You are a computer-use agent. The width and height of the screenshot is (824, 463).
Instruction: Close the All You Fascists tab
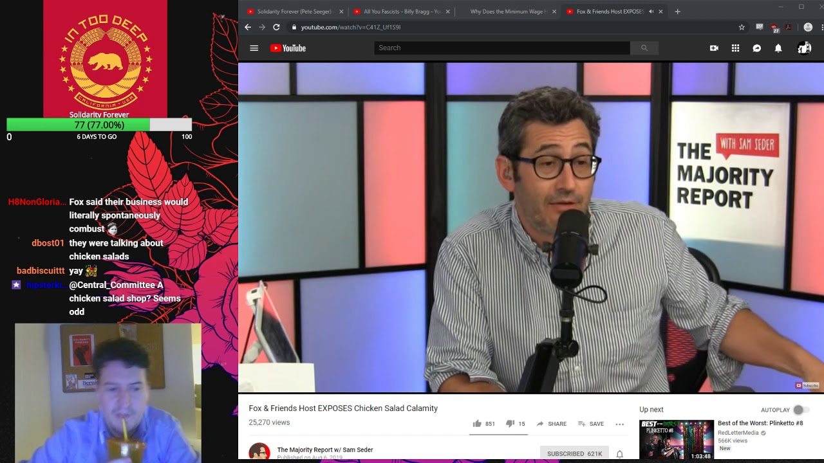pyautogui.click(x=447, y=12)
